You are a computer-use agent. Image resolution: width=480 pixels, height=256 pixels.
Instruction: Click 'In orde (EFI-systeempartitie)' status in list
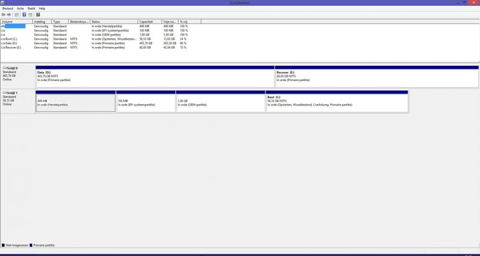[x=110, y=31]
